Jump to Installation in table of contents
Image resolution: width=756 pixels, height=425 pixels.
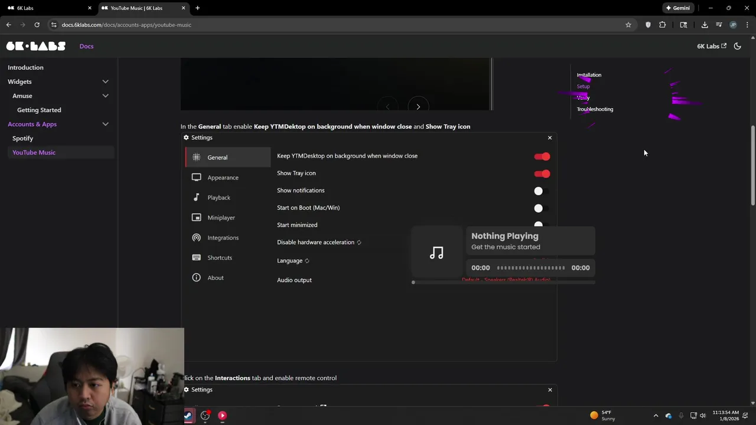589,75
